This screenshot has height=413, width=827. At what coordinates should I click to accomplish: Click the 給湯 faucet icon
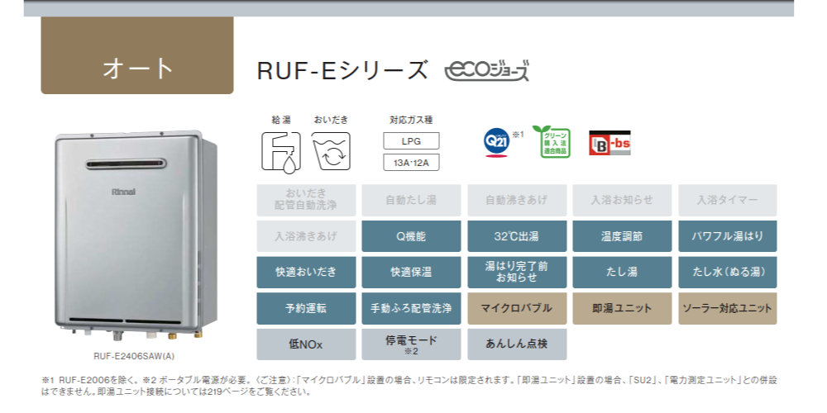281,151
